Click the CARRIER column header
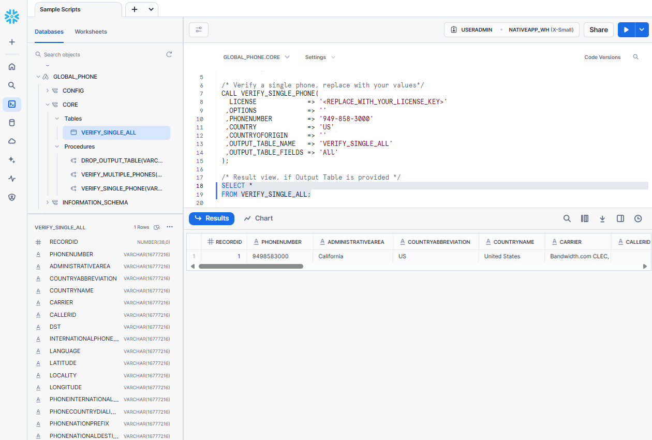The height and width of the screenshot is (440, 652). [x=578, y=242]
